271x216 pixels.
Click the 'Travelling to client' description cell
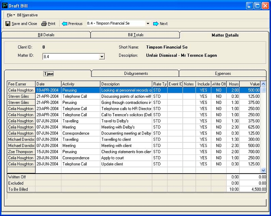click(126, 139)
